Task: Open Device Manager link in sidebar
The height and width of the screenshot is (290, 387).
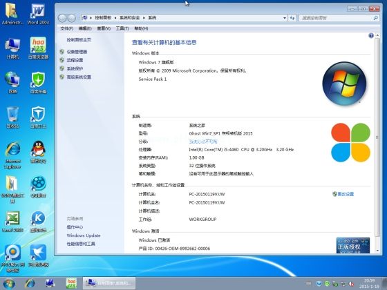Action: [77, 52]
